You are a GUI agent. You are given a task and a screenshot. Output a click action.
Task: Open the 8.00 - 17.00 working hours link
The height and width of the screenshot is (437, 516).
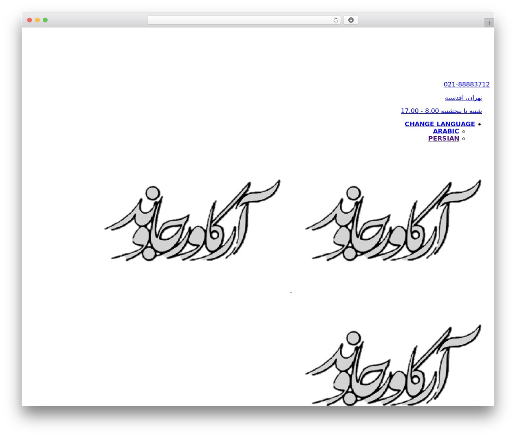tap(441, 111)
